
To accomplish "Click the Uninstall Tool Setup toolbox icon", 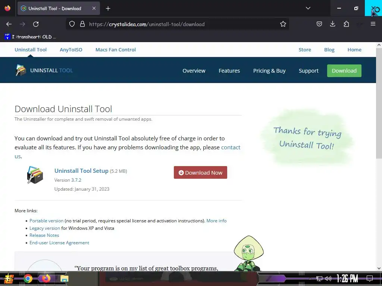I will [35, 175].
